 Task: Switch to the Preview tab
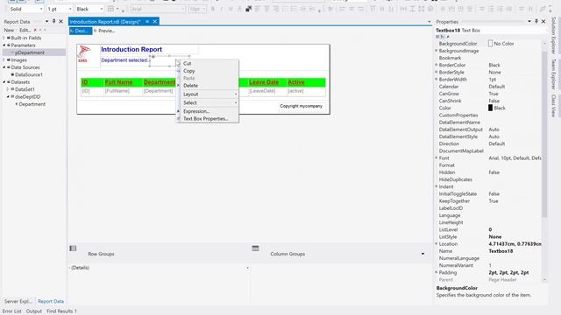(x=104, y=31)
